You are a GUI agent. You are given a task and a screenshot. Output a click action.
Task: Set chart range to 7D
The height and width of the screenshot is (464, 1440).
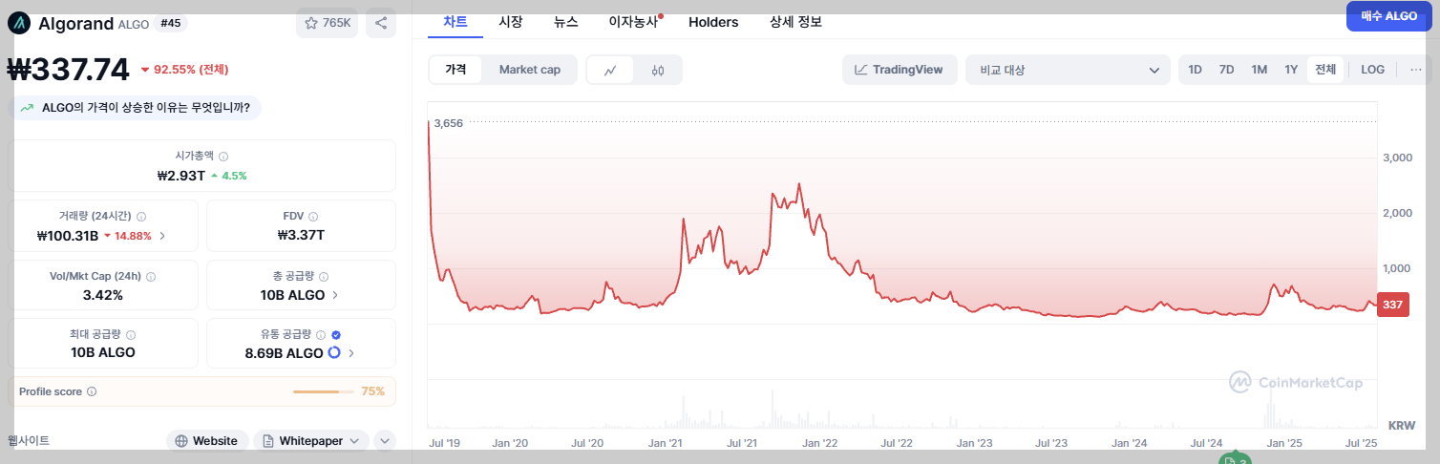(x=1227, y=70)
